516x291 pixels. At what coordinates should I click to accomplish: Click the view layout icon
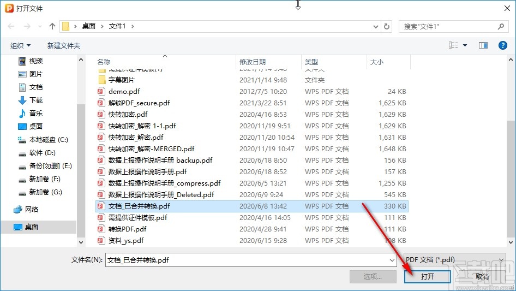pyautogui.click(x=453, y=45)
